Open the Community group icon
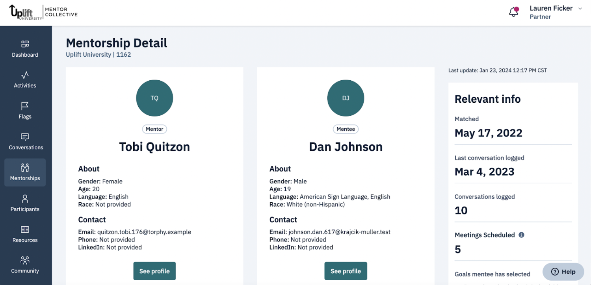591x285 pixels. coord(25,260)
